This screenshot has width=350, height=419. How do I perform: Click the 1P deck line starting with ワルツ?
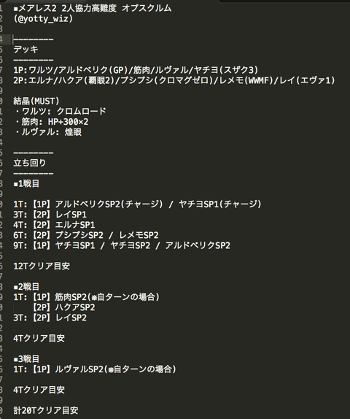click(136, 70)
